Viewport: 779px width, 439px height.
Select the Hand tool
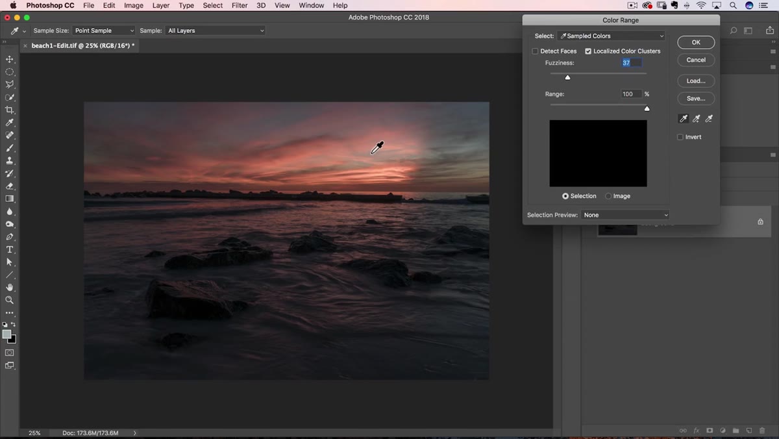(x=10, y=288)
